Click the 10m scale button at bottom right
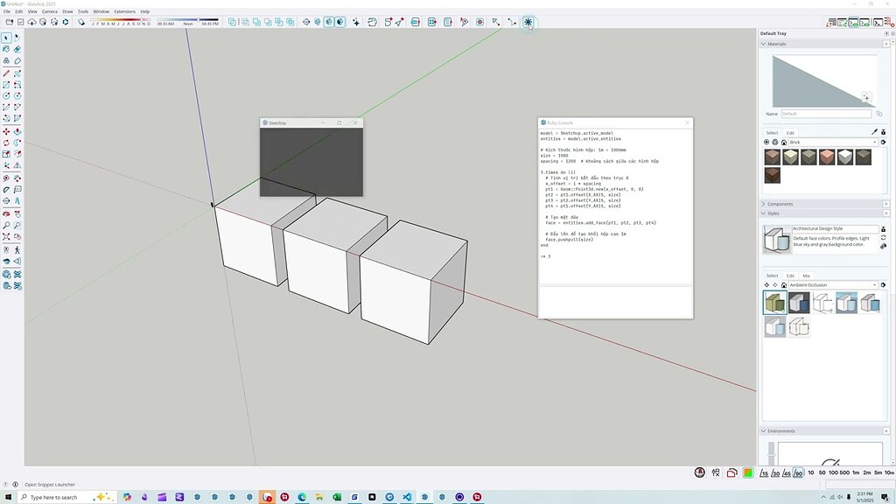 coord(889,472)
